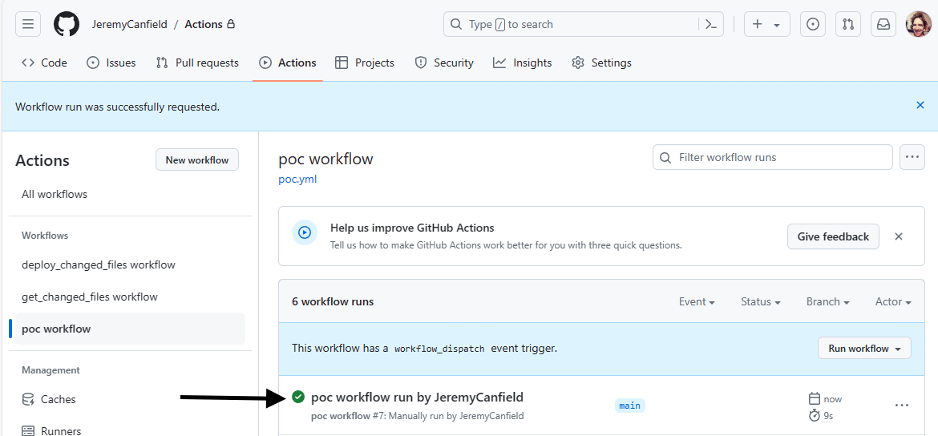Screen dimensions: 938x436
Task: Open the pull requests icon in header
Action: tap(847, 25)
